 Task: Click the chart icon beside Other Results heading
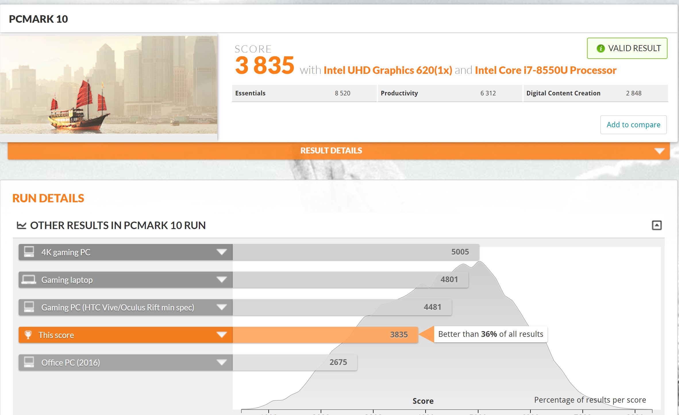[22, 225]
